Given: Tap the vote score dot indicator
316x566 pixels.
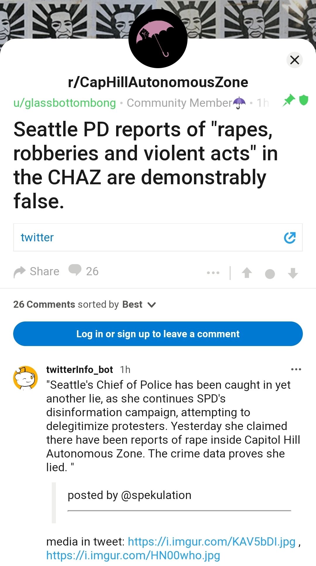Looking at the screenshot, I should pyautogui.click(x=270, y=274).
